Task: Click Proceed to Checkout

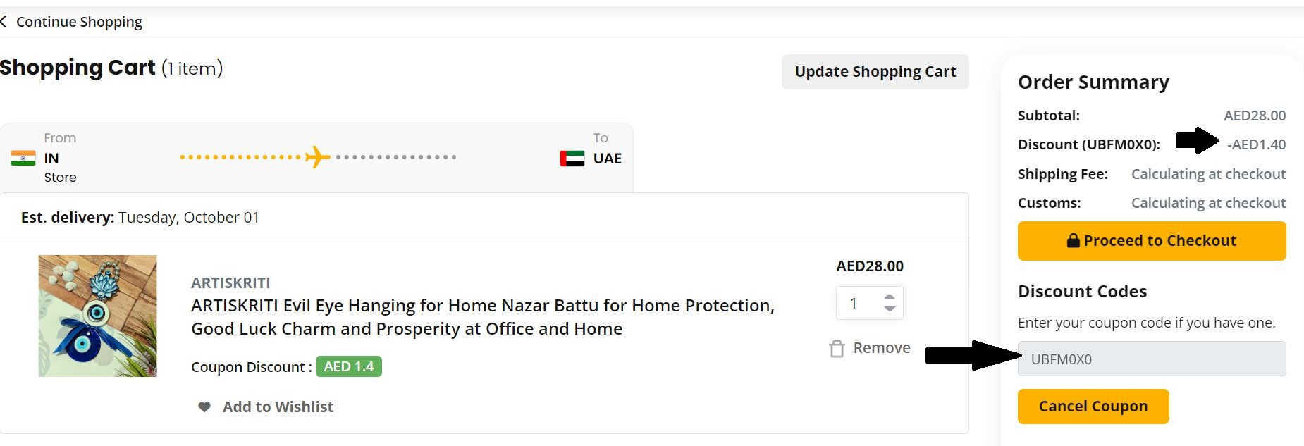Action: 1152,240
